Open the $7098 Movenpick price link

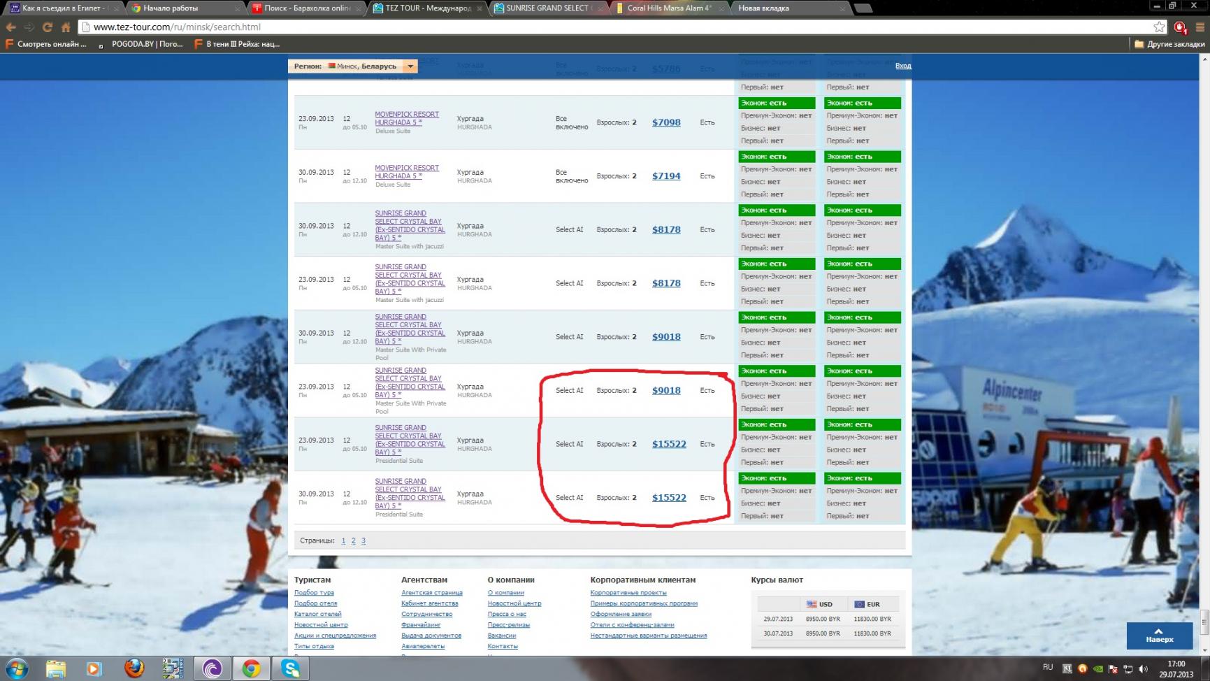(x=665, y=122)
